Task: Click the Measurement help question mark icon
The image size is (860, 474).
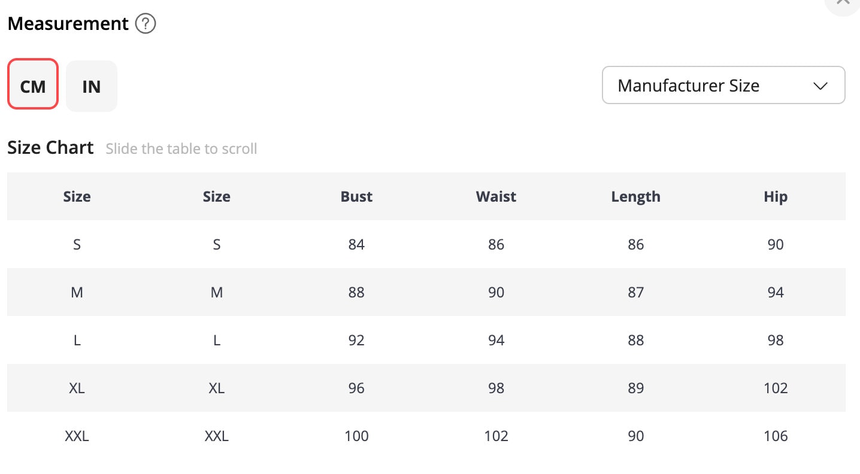Action: click(x=146, y=24)
